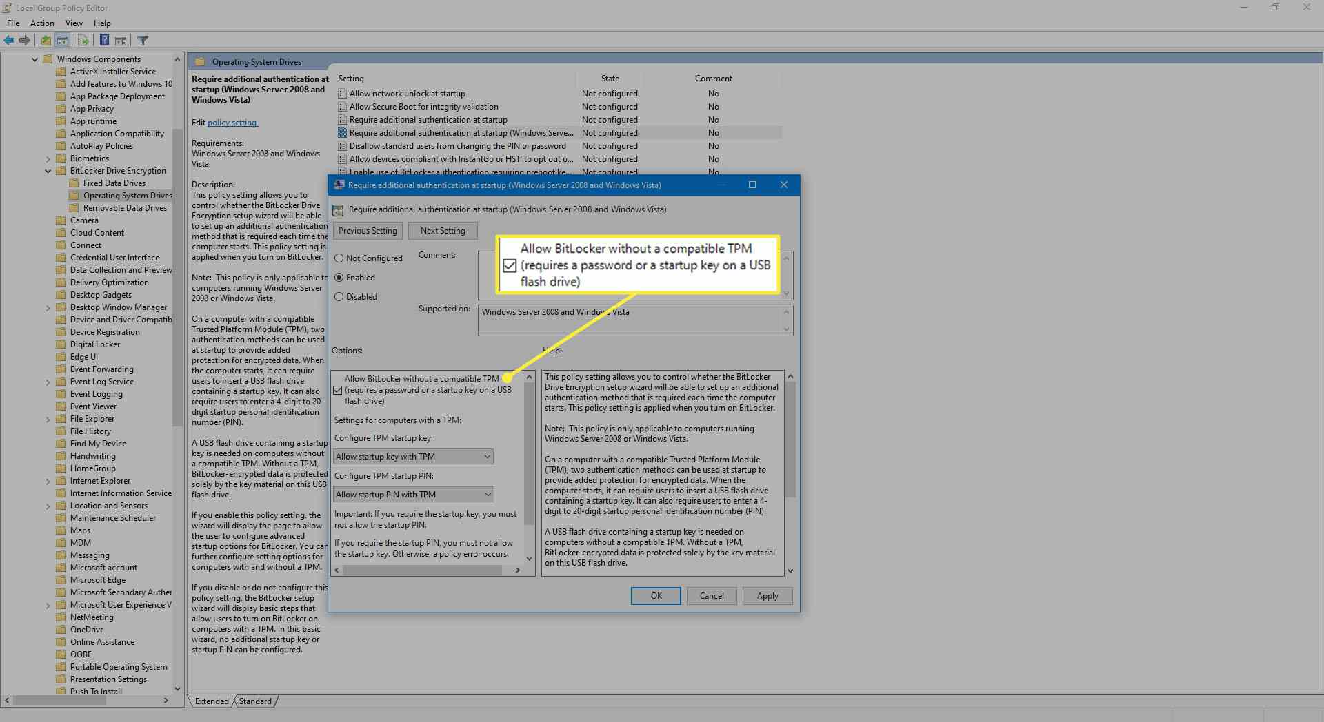Select BitLocker Drive Encryption folder icon
The width and height of the screenshot is (1324, 722).
61,171
